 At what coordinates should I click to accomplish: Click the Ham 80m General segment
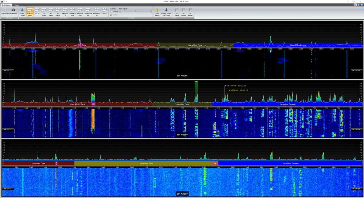coord(290,163)
